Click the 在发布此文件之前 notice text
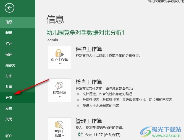184x140 pixels. coord(104,88)
